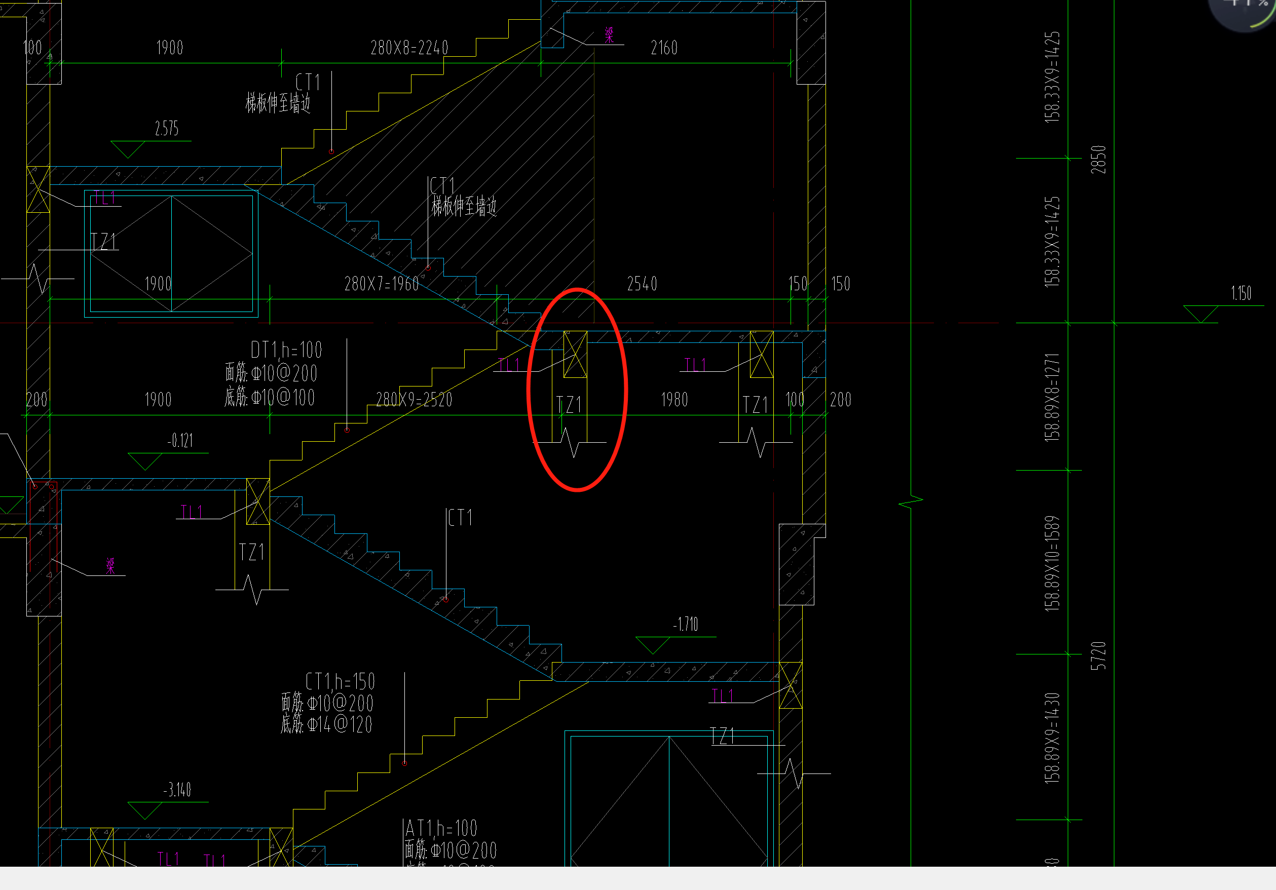Click the -3.140 elevation value
The image size is (1276, 890).
point(177,790)
